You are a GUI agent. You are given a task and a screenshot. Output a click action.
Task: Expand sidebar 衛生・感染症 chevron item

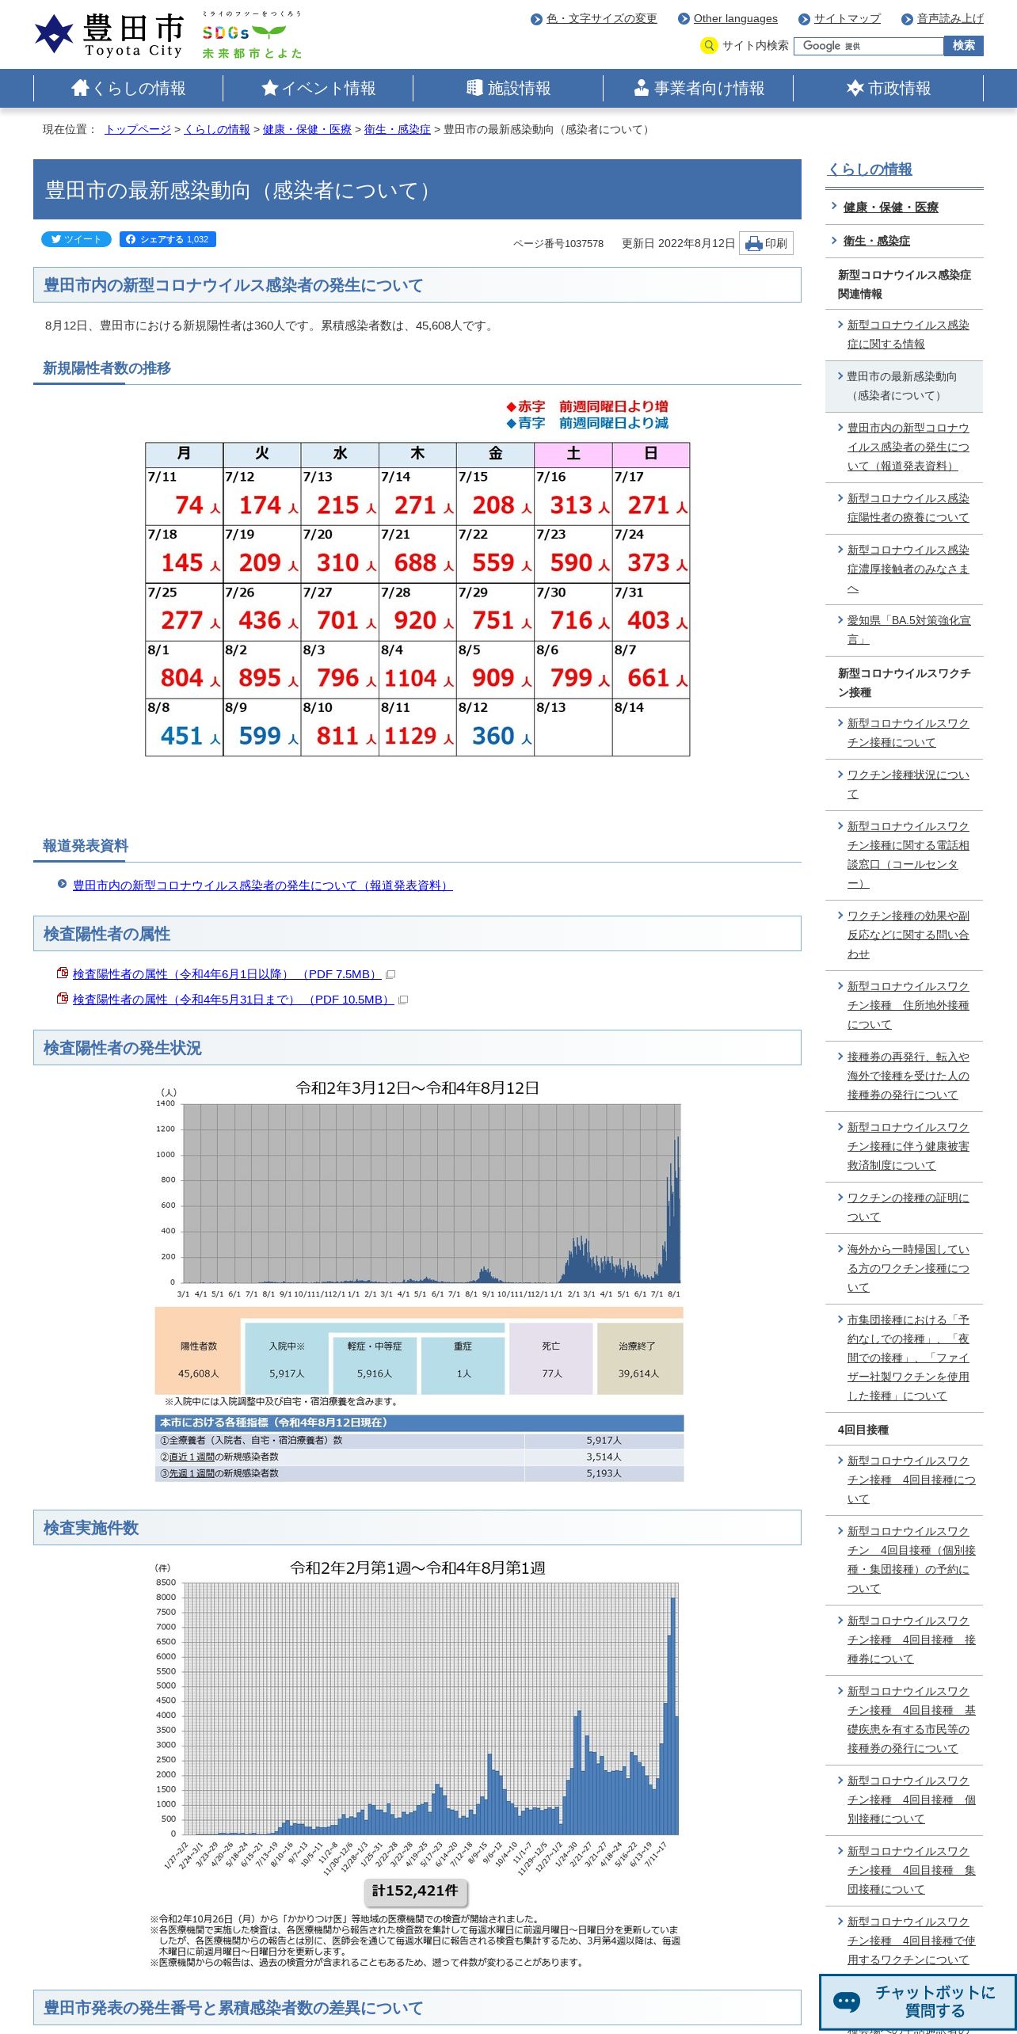point(876,240)
